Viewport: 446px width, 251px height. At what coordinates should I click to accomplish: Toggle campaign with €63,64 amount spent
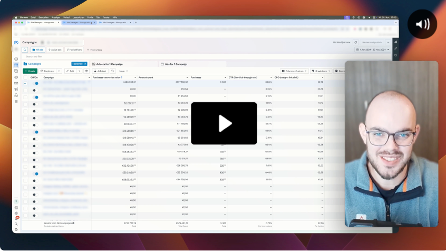35,90
